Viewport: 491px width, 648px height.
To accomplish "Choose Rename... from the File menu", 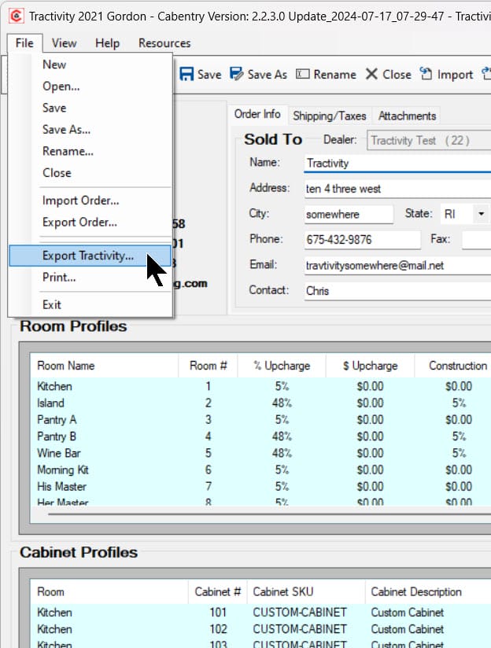I will coord(90,151).
